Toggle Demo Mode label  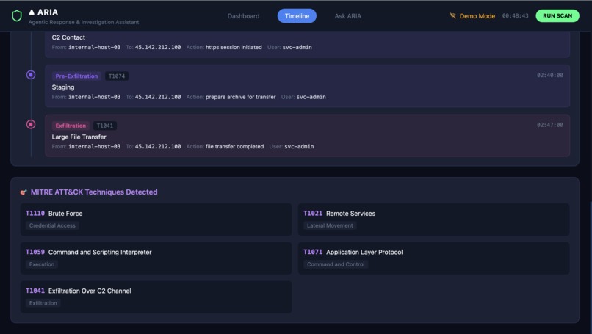click(x=477, y=16)
